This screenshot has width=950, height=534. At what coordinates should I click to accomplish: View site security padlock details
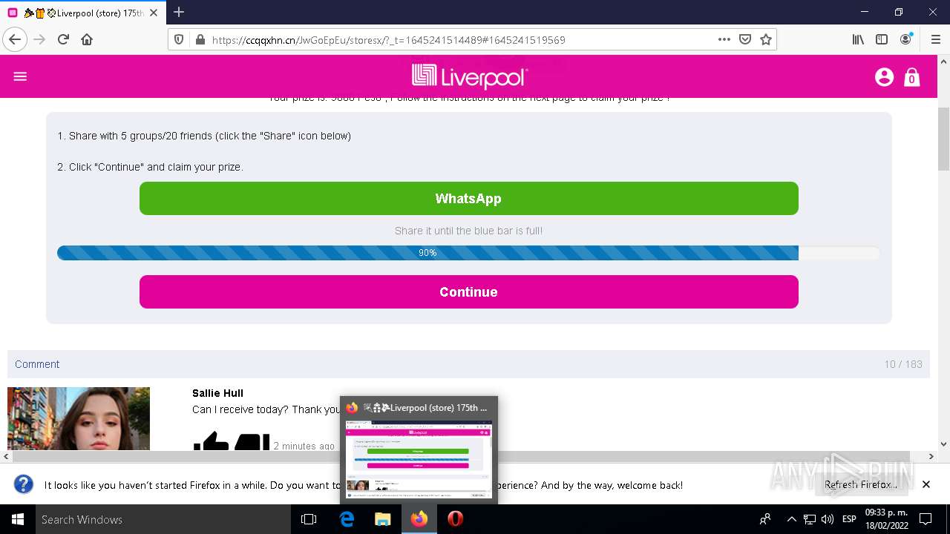click(x=200, y=40)
